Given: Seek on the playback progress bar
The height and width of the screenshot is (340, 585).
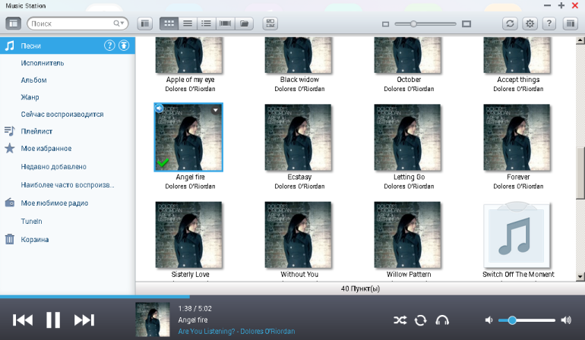Looking at the screenshot, I should [x=292, y=297].
